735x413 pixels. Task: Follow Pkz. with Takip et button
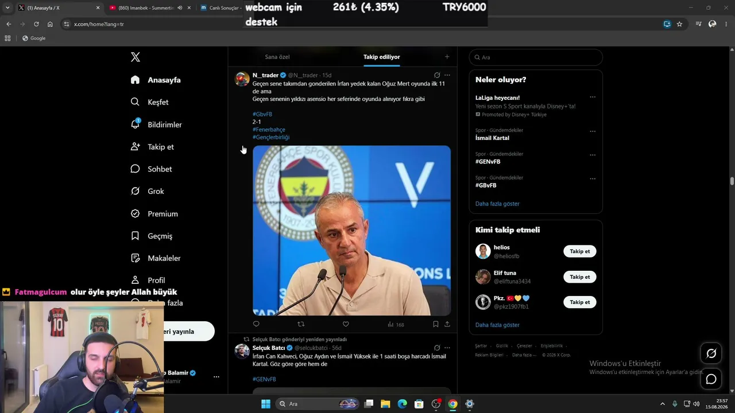[580, 302]
